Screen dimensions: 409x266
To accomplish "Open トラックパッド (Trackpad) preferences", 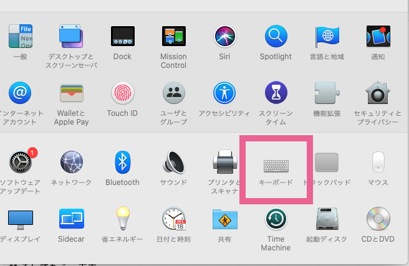I will click(x=327, y=163).
